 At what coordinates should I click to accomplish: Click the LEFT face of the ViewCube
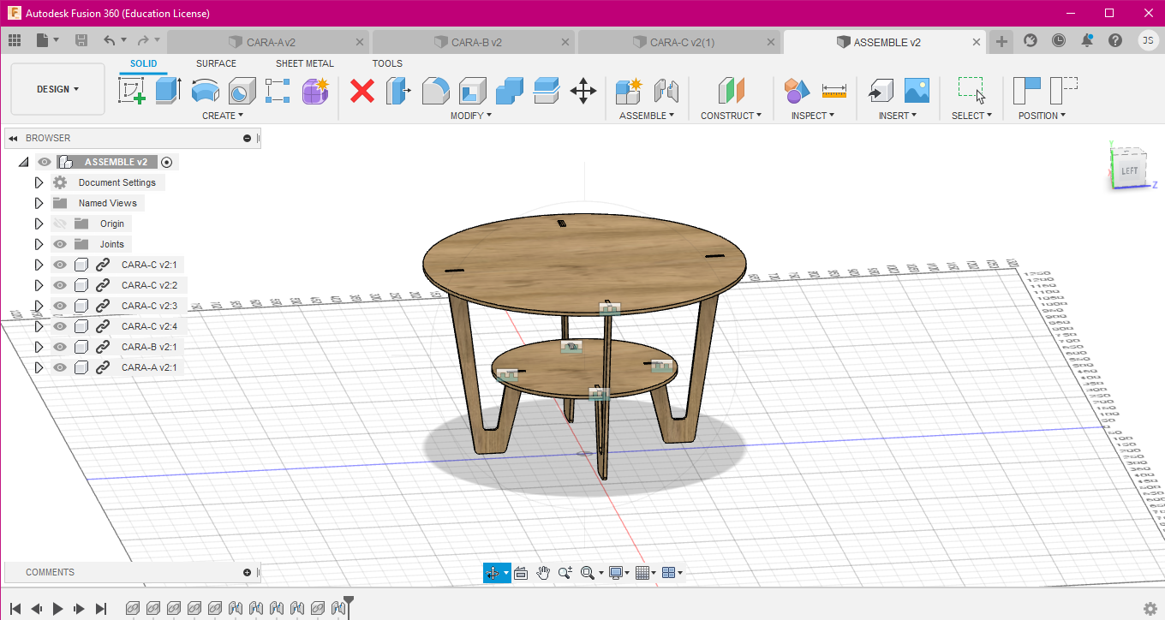tap(1129, 170)
